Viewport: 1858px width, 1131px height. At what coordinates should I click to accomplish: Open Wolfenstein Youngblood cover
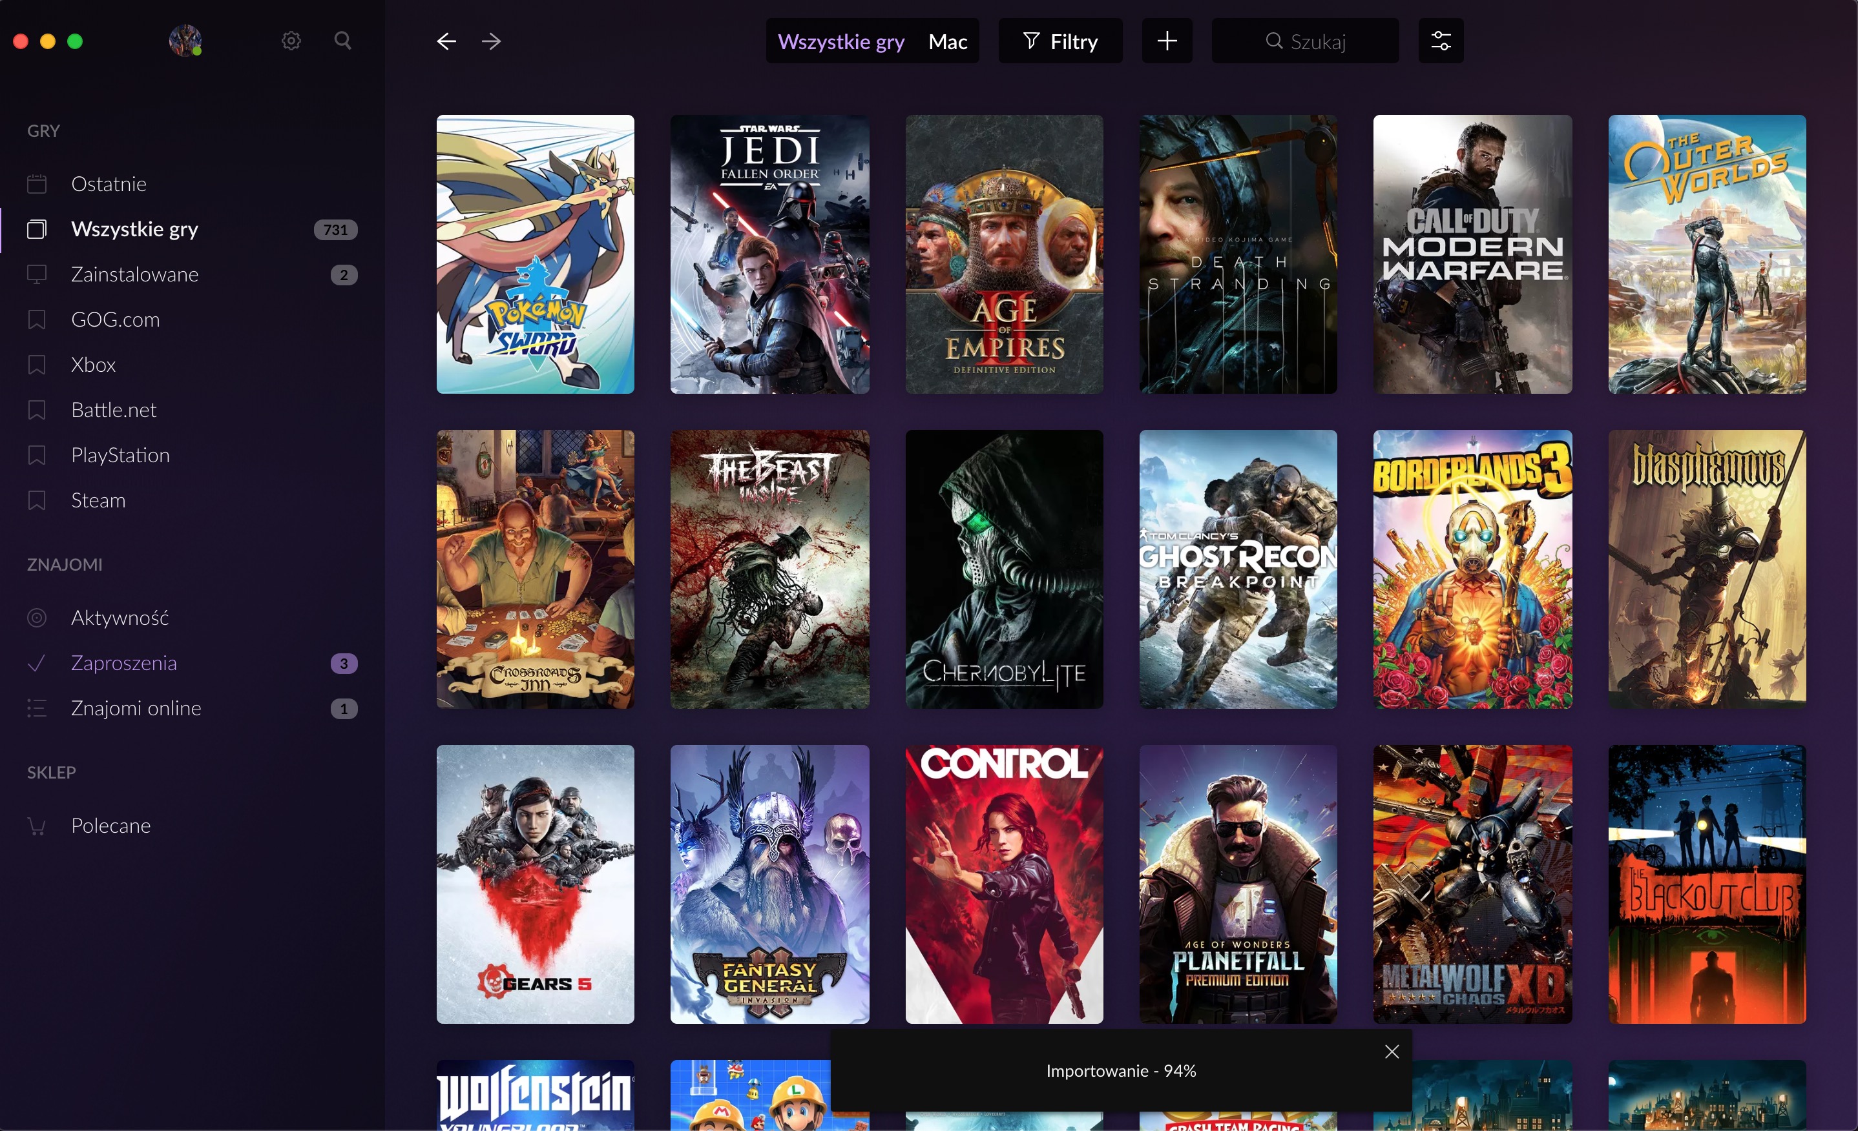coord(536,1095)
